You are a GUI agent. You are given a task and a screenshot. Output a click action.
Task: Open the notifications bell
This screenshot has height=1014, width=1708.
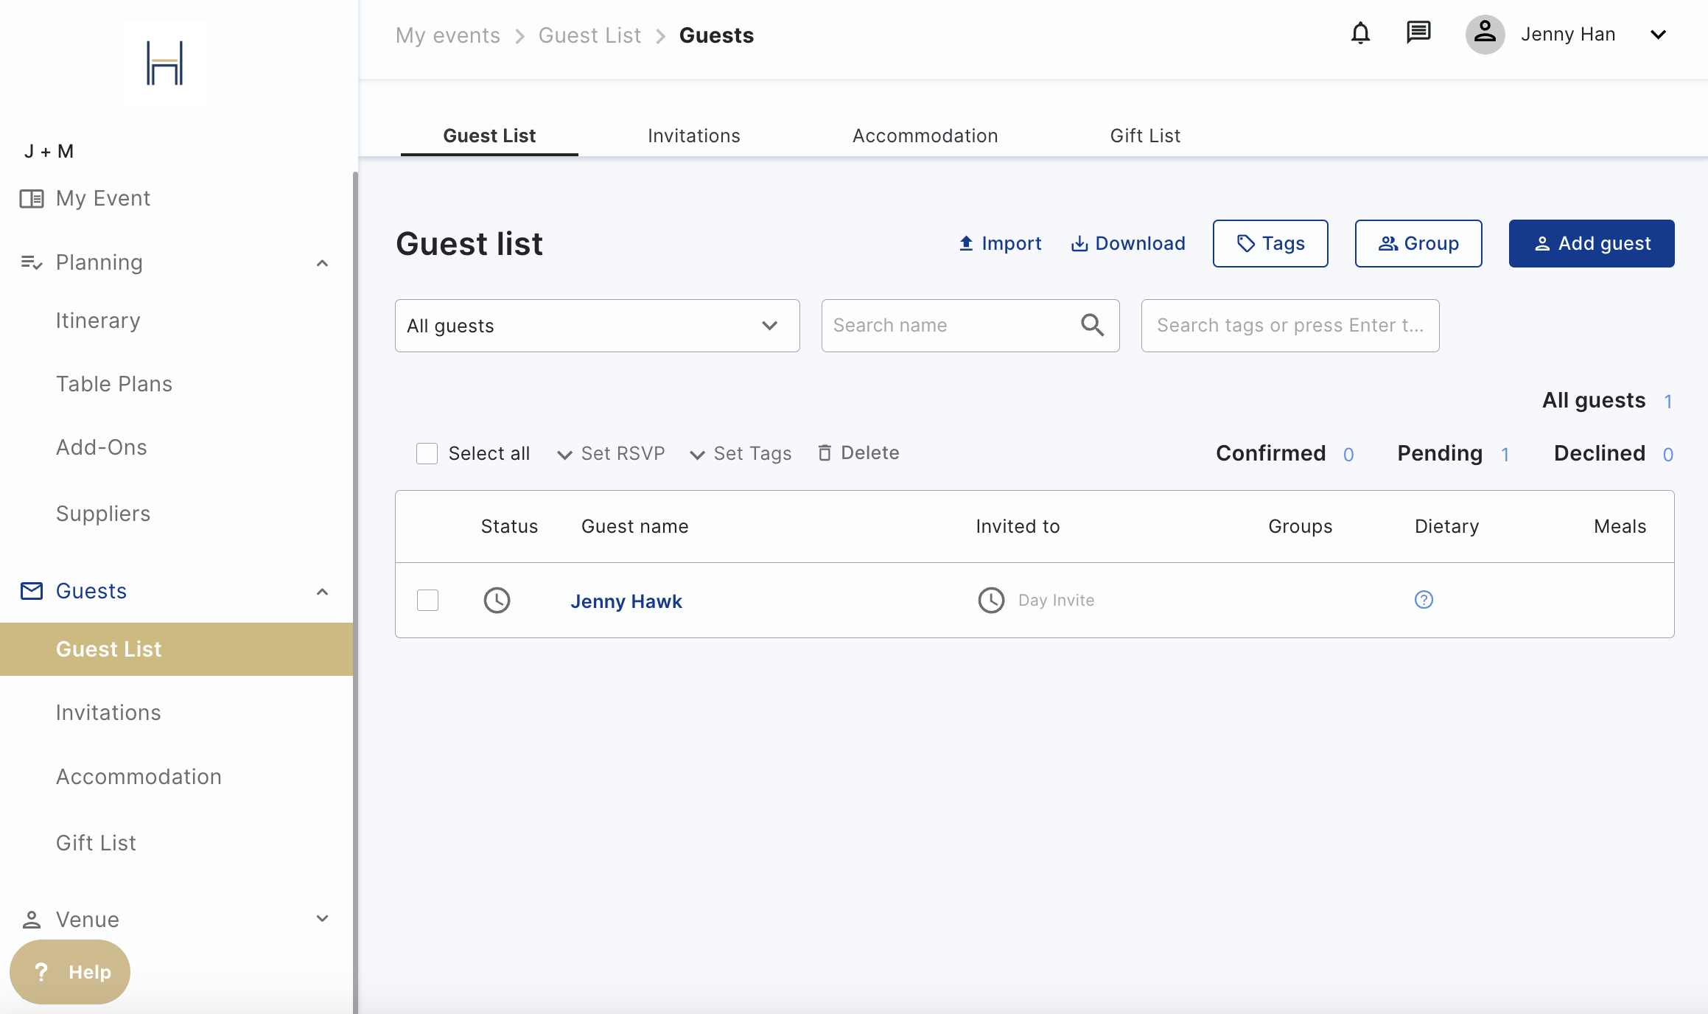click(1360, 34)
